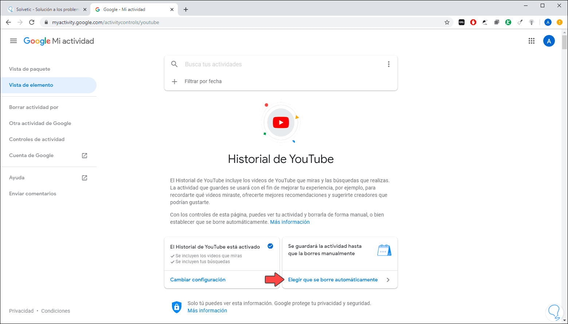Click the plus icon beside Filtrar por fecha
This screenshot has height=324, width=568.
pyautogui.click(x=175, y=81)
